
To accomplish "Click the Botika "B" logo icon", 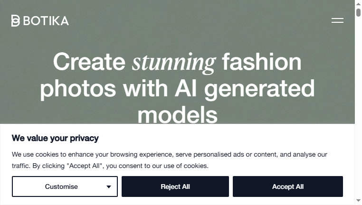I will click(16, 21).
